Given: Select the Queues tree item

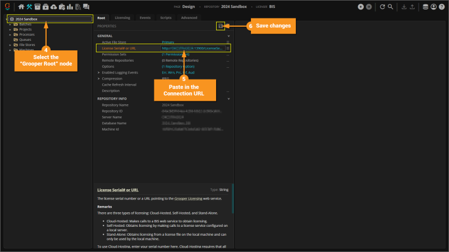Looking at the screenshot, I should (25, 40).
